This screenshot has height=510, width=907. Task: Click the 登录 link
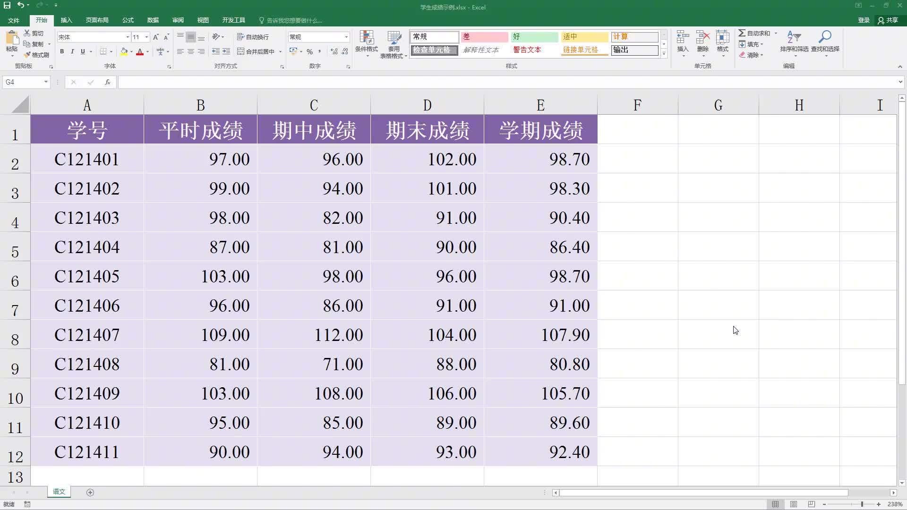click(x=864, y=20)
